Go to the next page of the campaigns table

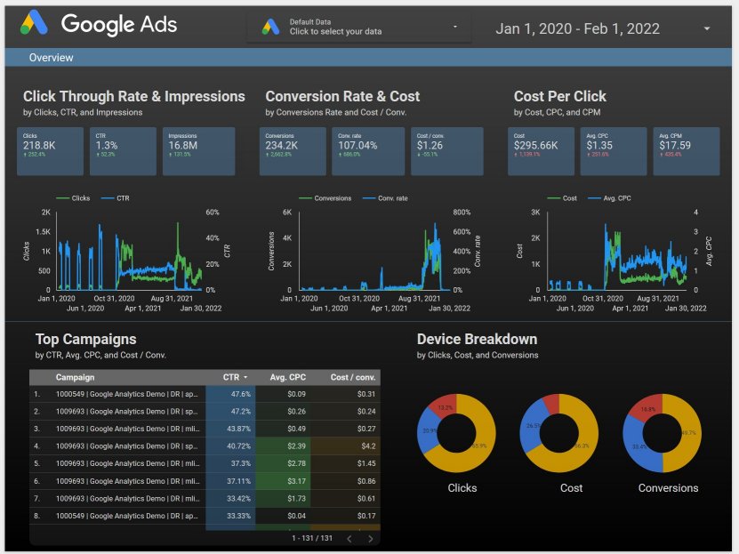point(371,539)
